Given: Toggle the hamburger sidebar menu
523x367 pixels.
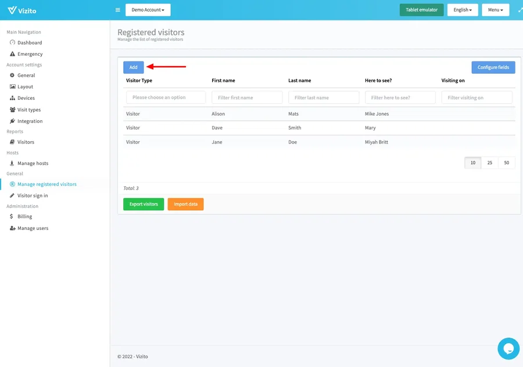Looking at the screenshot, I should [118, 10].
